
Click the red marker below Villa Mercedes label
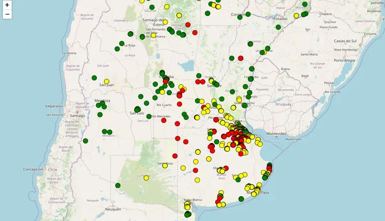177,123
